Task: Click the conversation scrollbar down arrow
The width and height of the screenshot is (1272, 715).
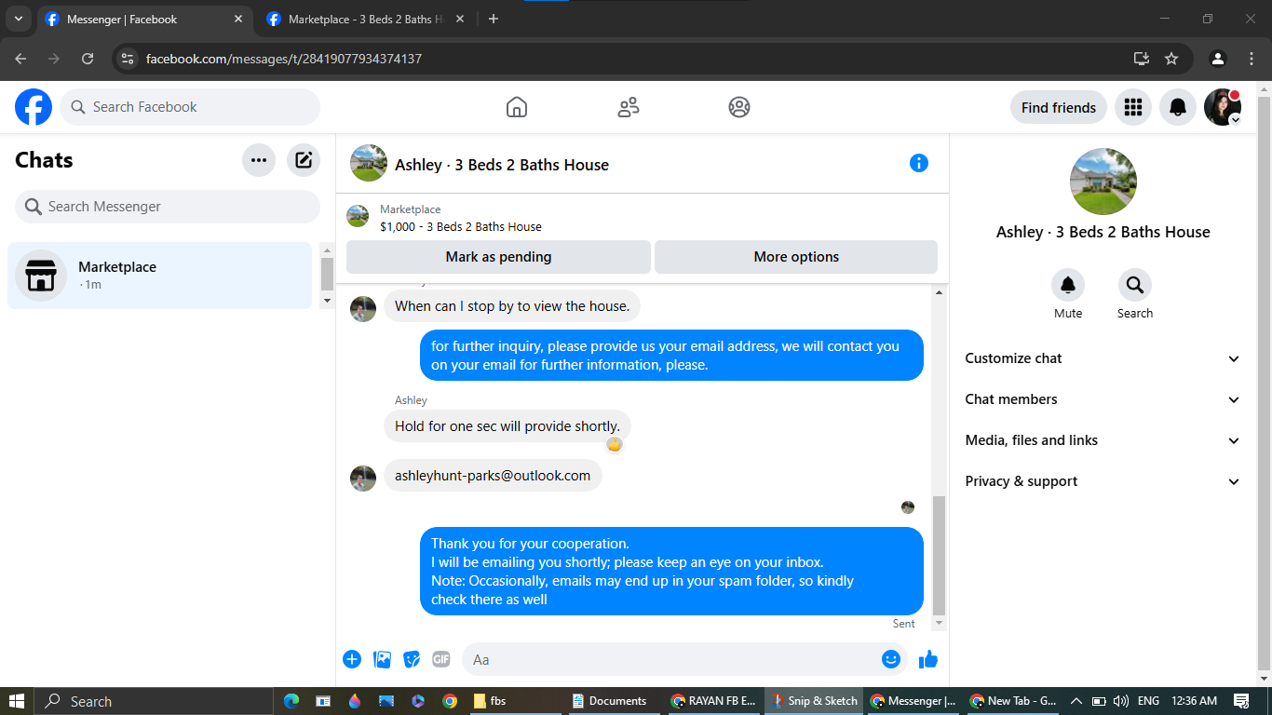Action: 939,623
